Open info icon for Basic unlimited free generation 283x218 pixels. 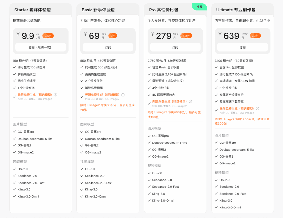click(123, 95)
